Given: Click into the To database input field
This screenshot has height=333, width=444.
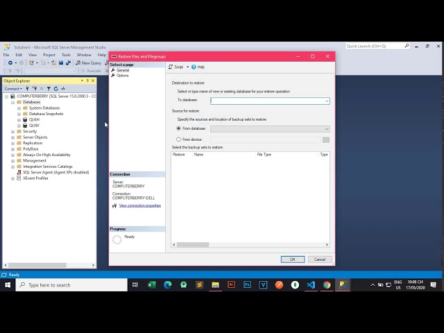Looking at the screenshot, I should click(267, 101).
